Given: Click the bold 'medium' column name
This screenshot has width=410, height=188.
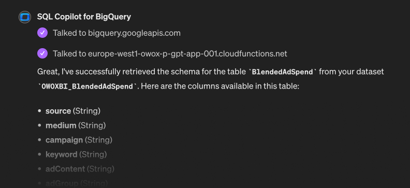Looking at the screenshot, I should coord(61,125).
